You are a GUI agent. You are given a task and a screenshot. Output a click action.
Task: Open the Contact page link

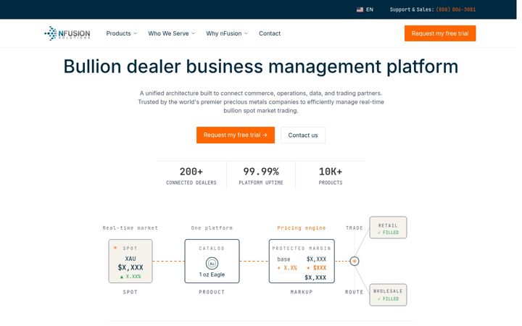(x=270, y=33)
